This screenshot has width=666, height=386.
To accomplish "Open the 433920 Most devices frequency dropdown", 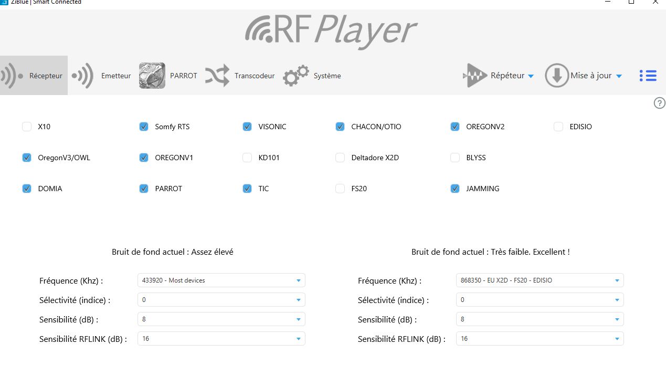I will click(221, 280).
